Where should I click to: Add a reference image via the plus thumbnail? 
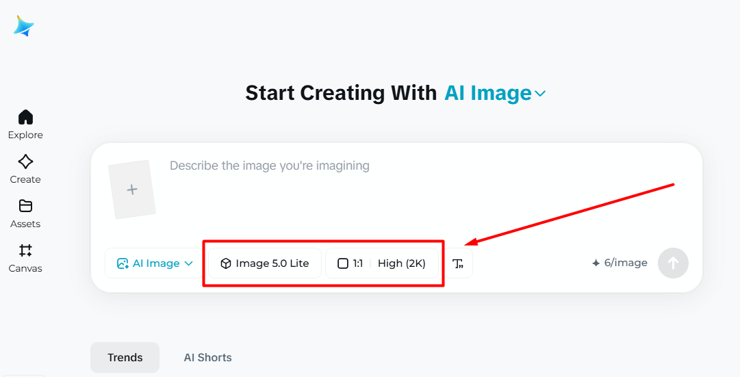pyautogui.click(x=132, y=190)
